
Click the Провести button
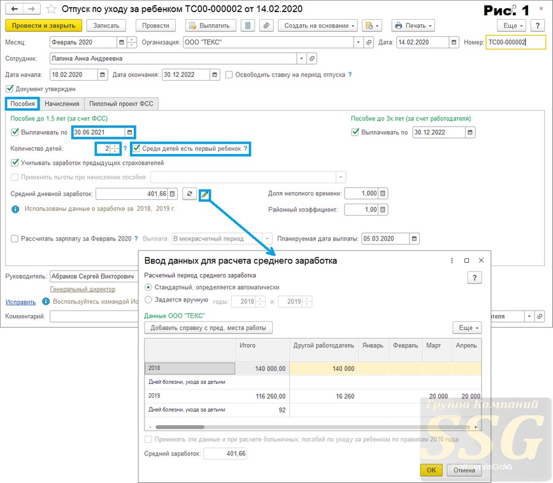(155, 25)
